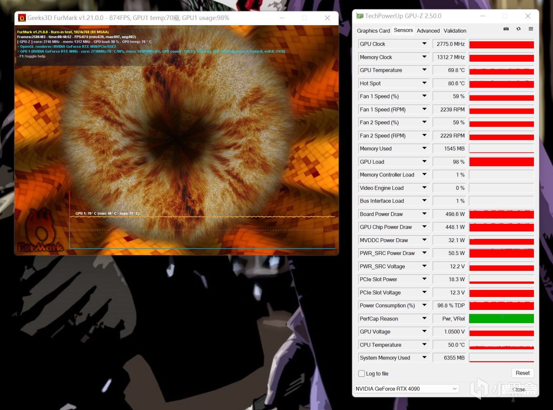The height and width of the screenshot is (410, 553).
Task: Click the green PerfCap Reason graph bar
Action: click(501, 319)
